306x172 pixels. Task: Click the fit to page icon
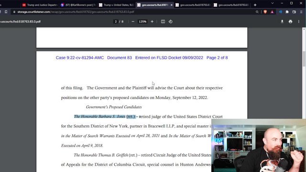pos(163,21)
